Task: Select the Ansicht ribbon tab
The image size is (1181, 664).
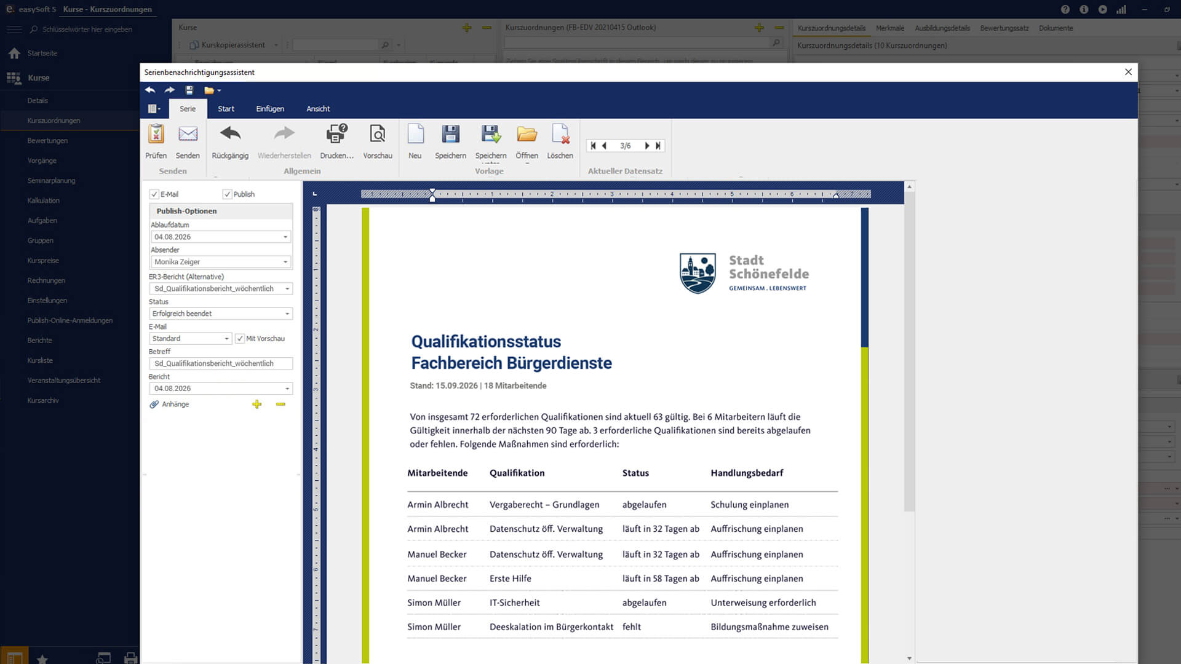Action: (318, 109)
